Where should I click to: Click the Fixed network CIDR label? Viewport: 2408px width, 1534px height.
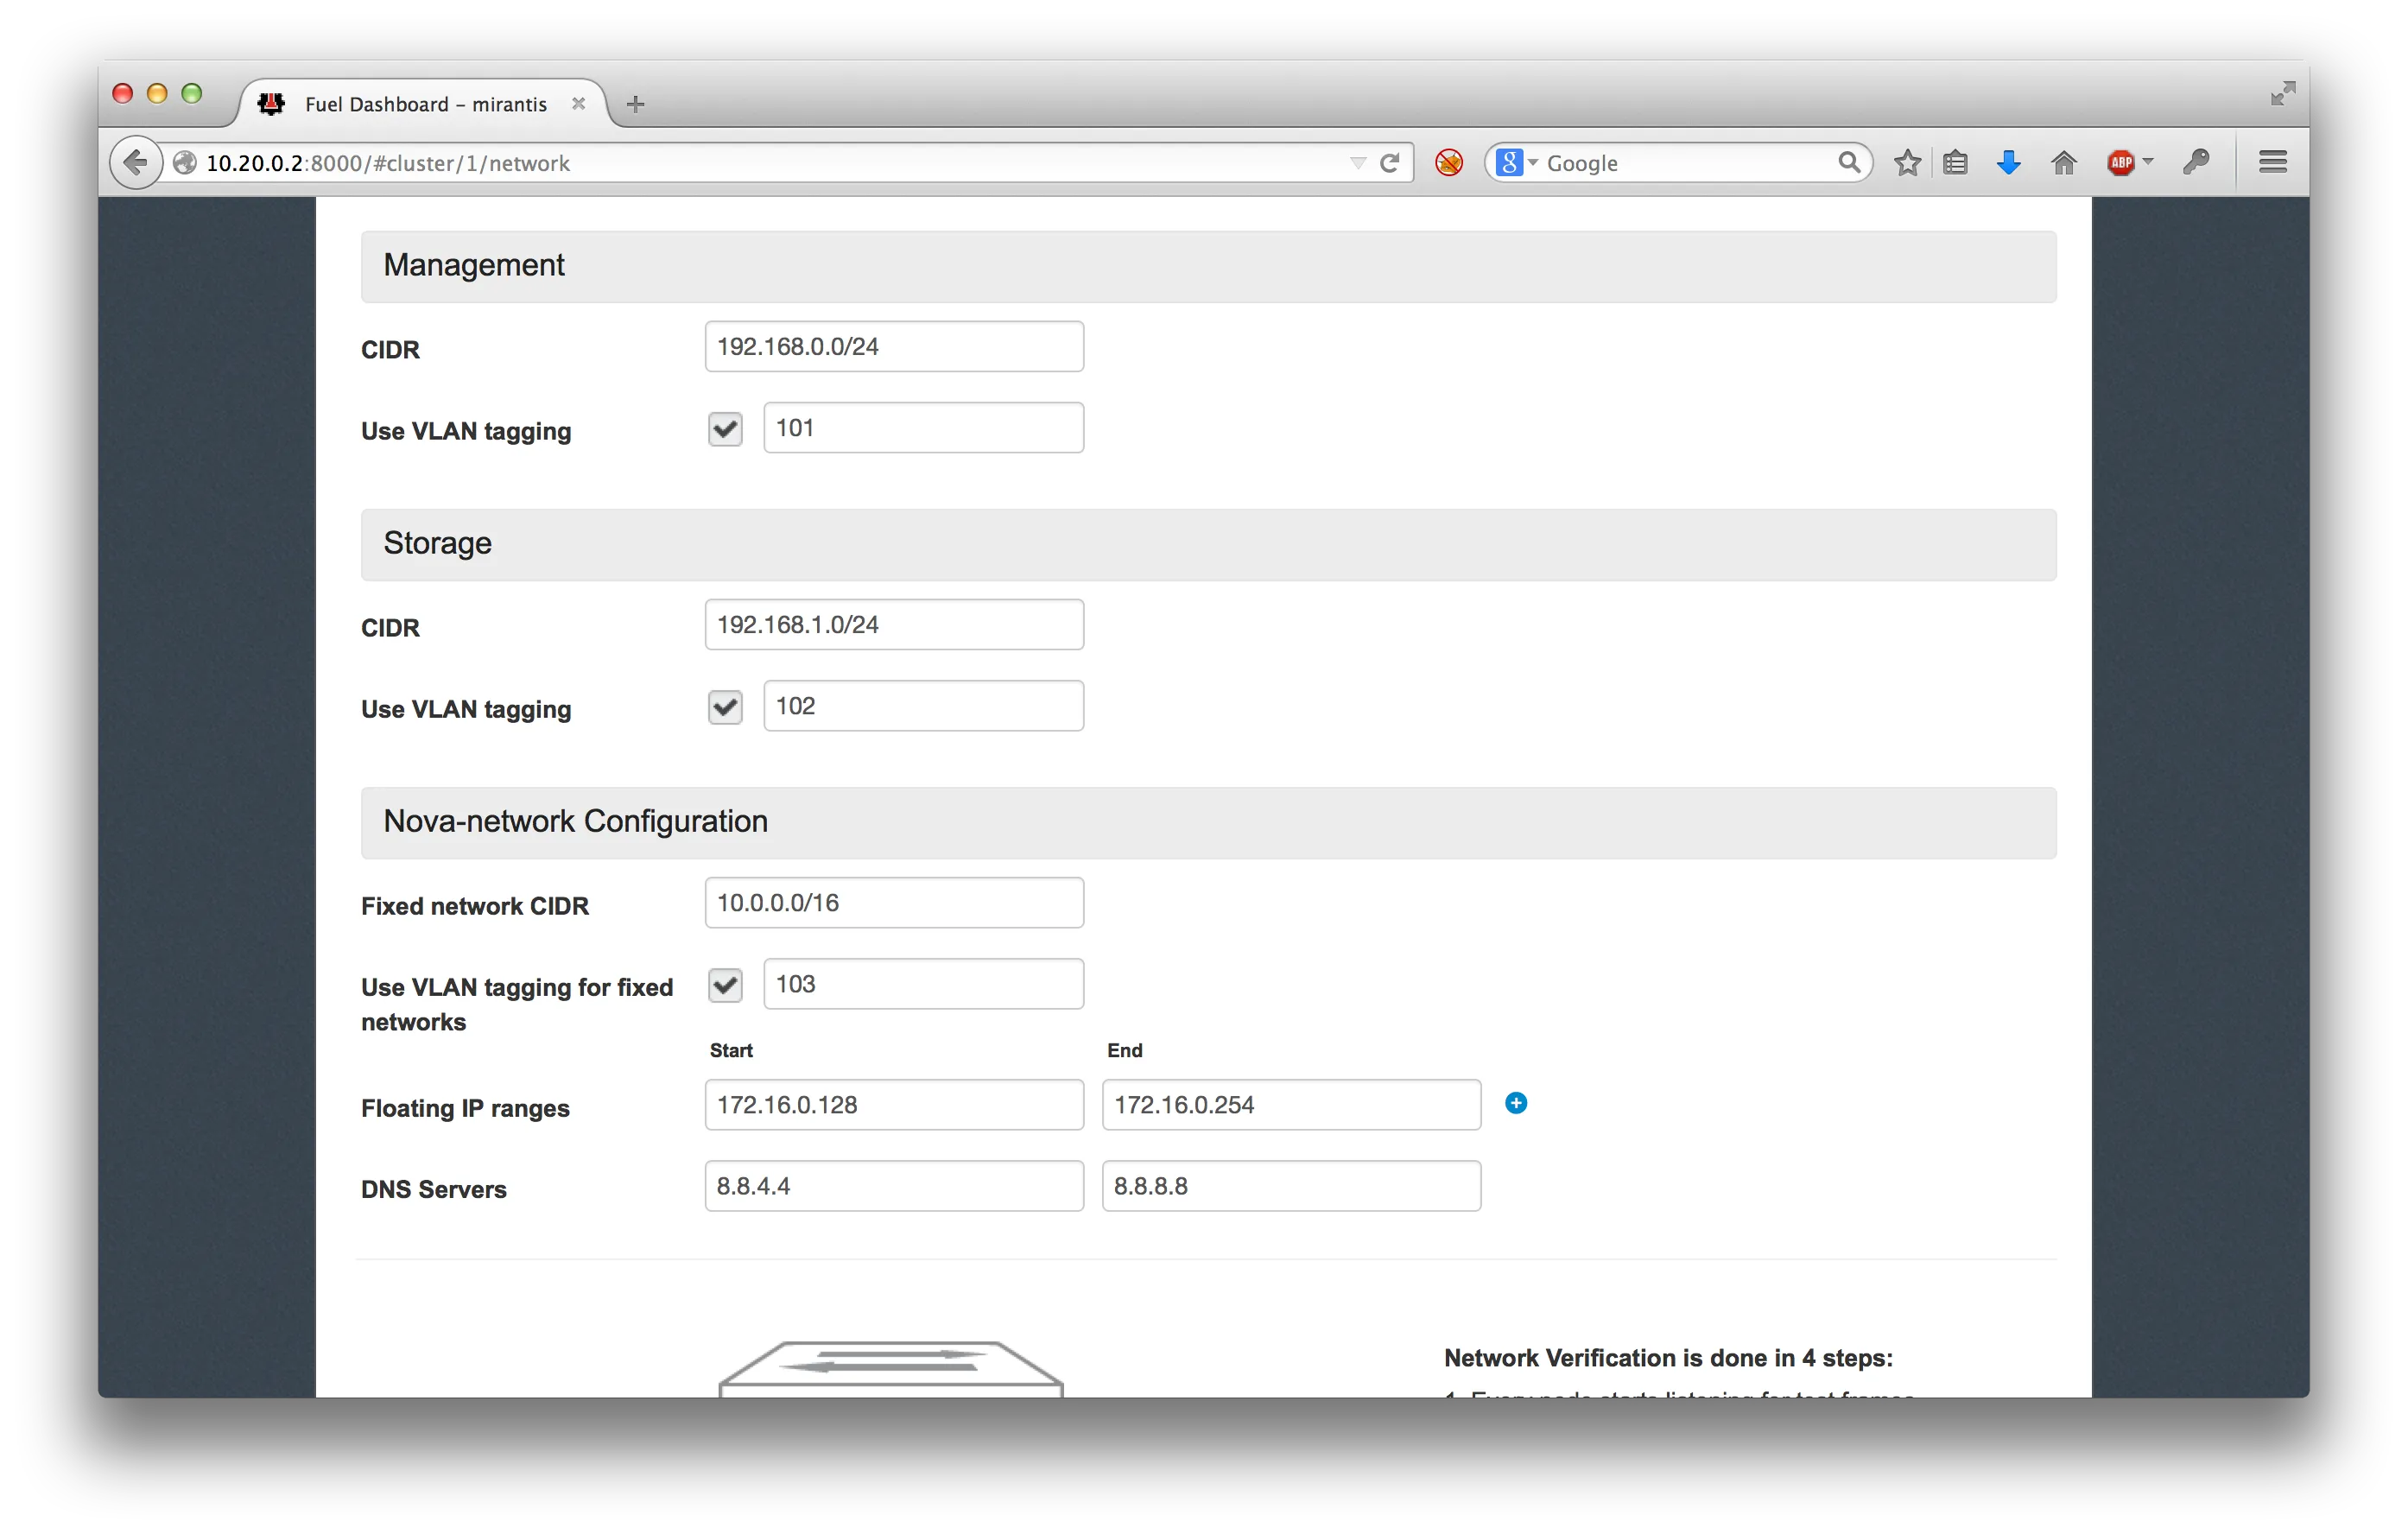475,906
